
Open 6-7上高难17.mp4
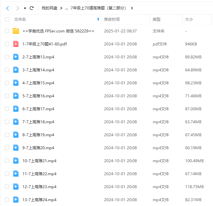point(38,109)
